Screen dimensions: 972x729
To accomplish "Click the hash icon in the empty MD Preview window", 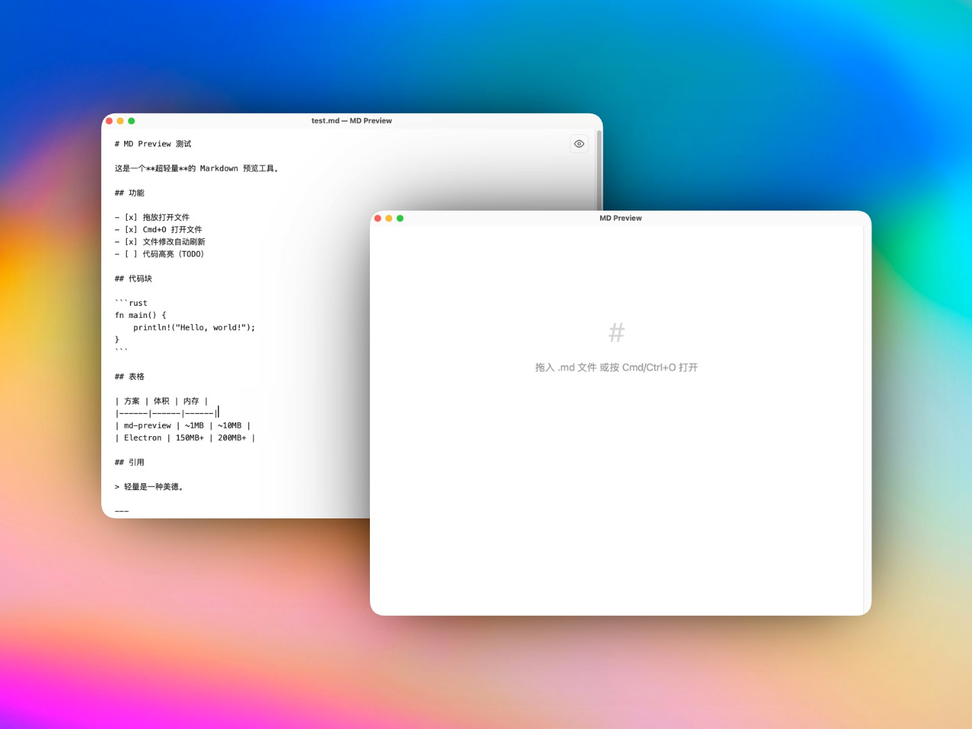I will [616, 332].
